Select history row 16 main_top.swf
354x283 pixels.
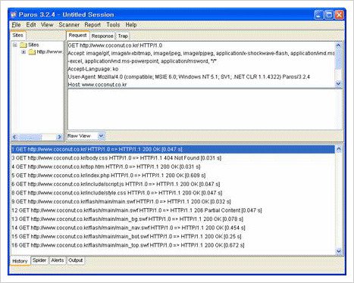click(x=173, y=245)
